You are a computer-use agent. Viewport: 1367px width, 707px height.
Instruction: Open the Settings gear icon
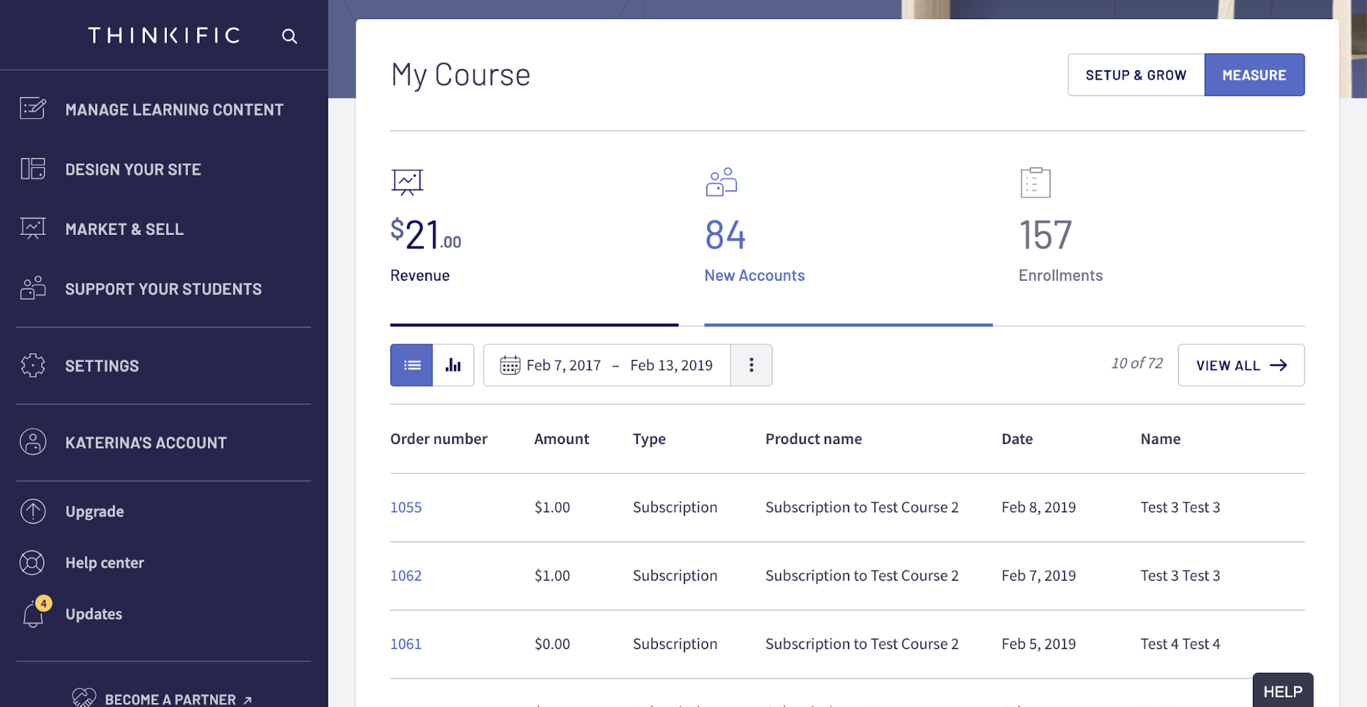pyautogui.click(x=32, y=365)
